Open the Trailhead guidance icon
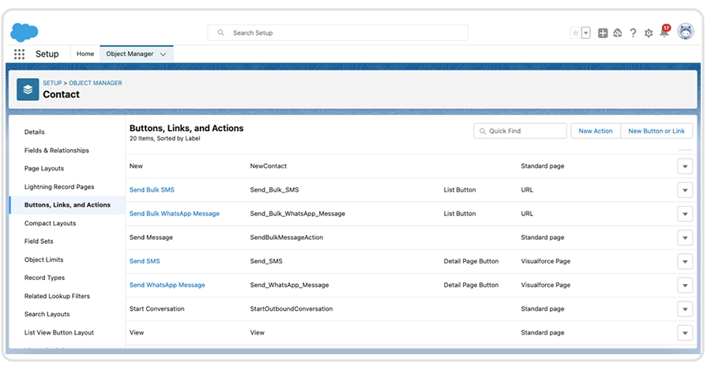This screenshot has width=711, height=366. (x=618, y=33)
